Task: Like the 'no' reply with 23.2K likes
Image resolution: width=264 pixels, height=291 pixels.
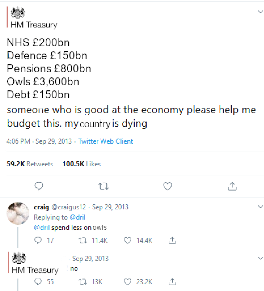Action: tap(128, 282)
